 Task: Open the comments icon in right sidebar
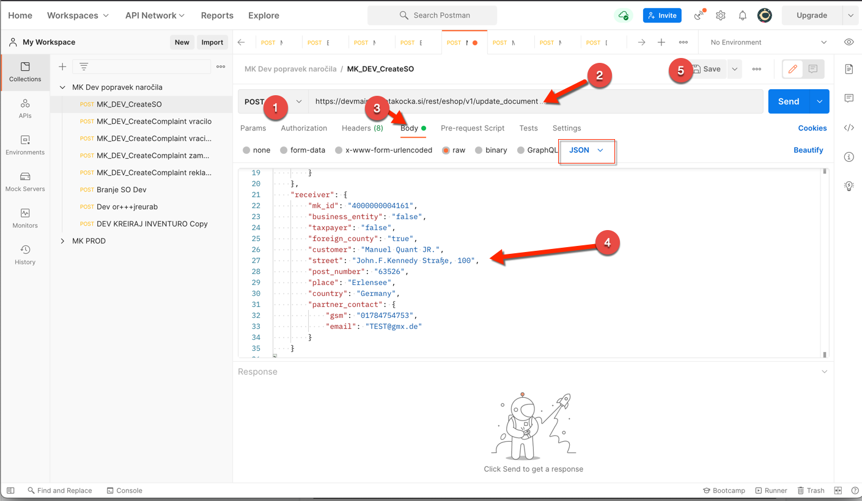(849, 98)
